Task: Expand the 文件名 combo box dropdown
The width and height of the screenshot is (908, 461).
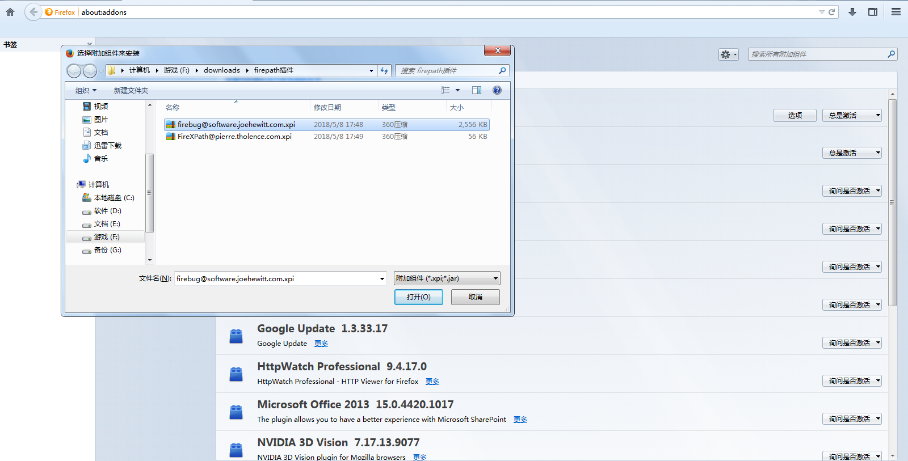Action: pos(382,278)
